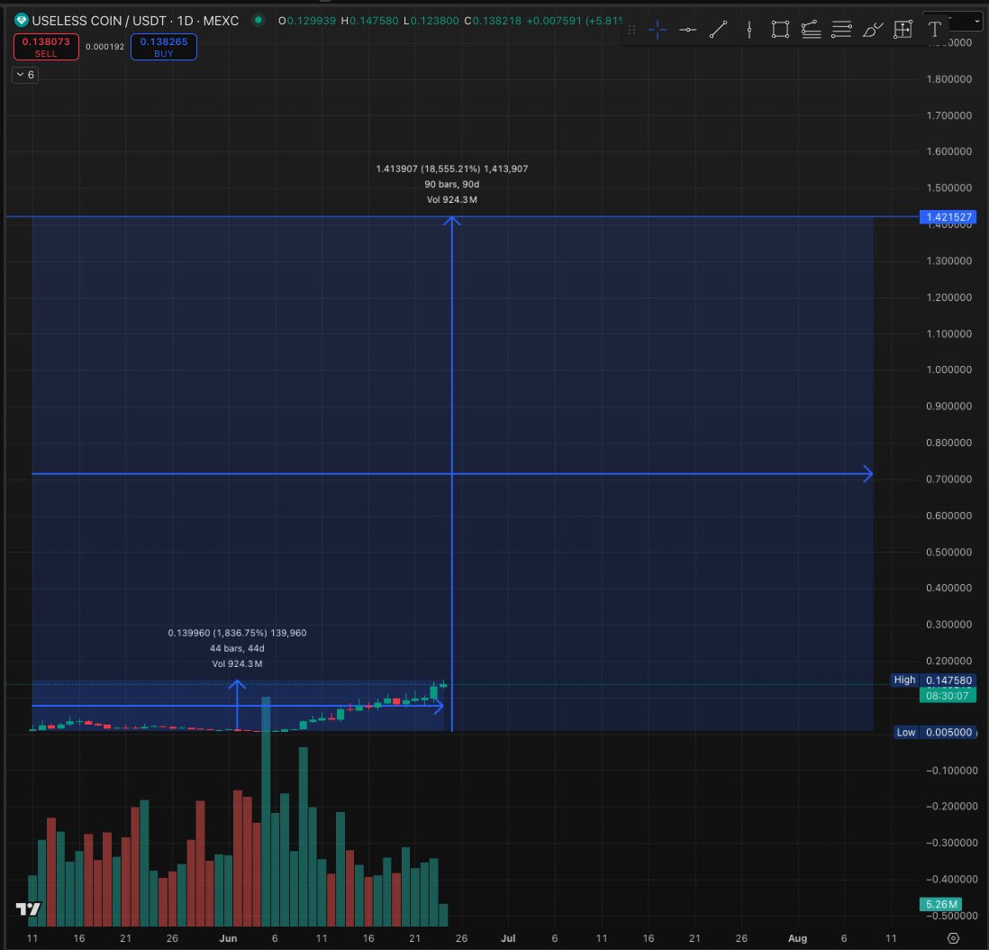Select the parallel channel lines tool
The width and height of the screenshot is (989, 950).
point(841,29)
